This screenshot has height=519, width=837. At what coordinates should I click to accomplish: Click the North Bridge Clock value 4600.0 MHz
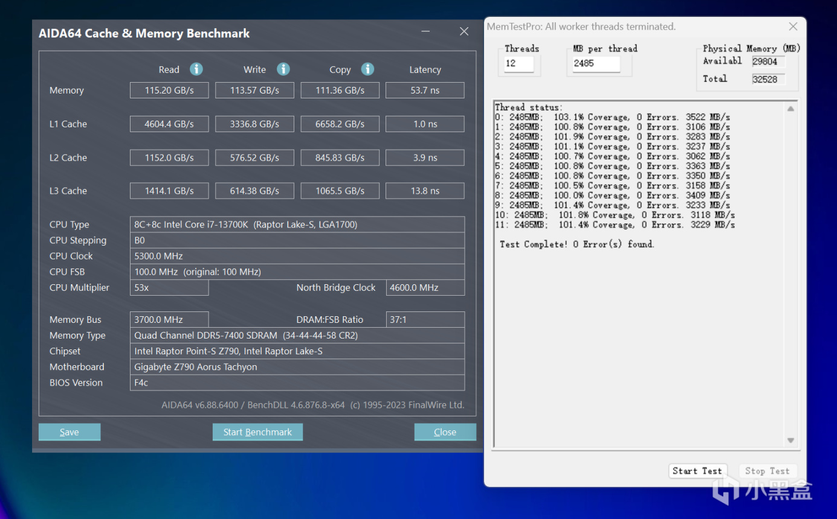[x=425, y=288]
